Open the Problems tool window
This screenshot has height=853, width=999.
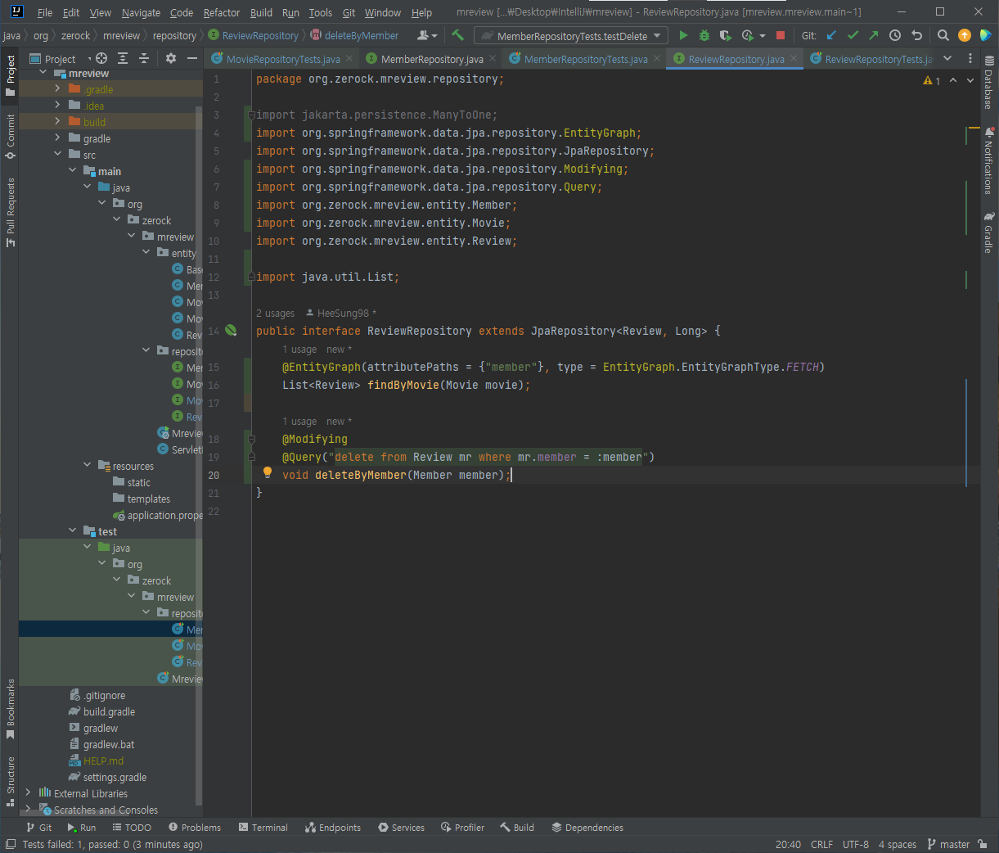coord(194,828)
